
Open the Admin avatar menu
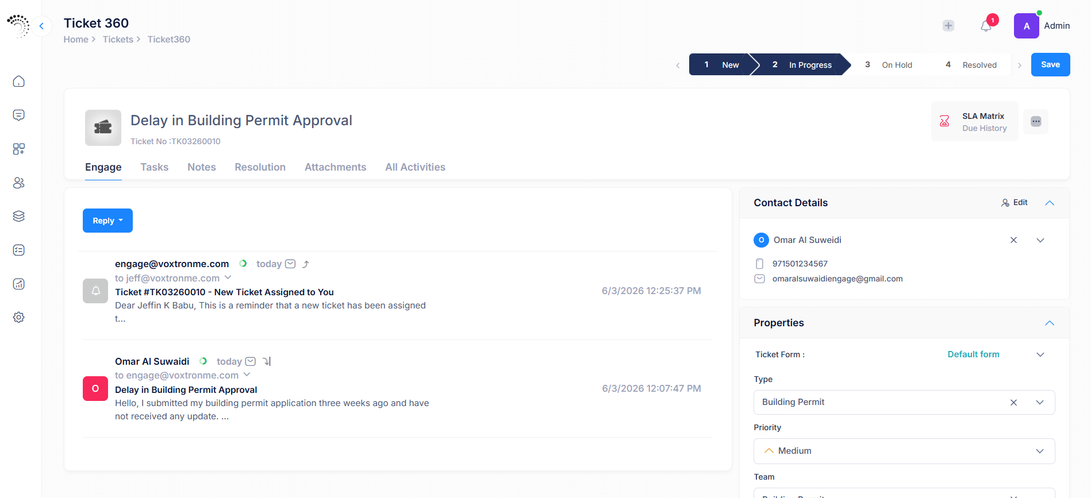(x=1027, y=26)
